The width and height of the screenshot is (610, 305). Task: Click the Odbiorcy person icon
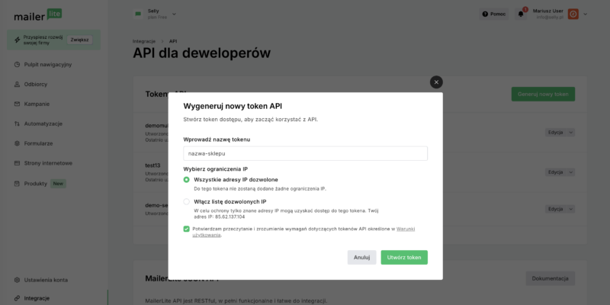coord(17,84)
